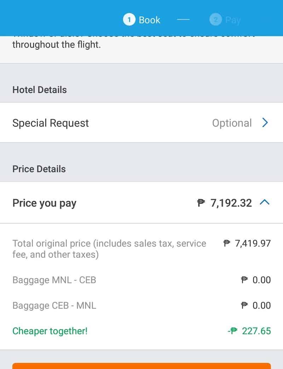The height and width of the screenshot is (369, 283).
Task: Click the Price Details section header
Action: [39, 169]
